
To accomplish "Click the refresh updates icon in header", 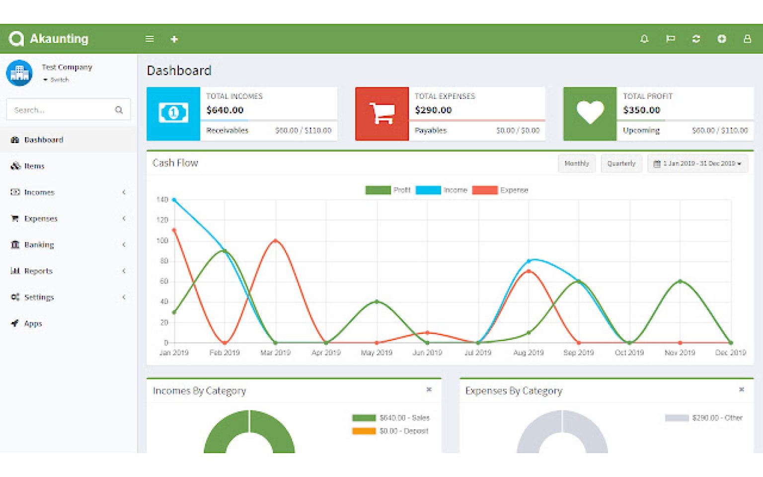I will point(696,39).
